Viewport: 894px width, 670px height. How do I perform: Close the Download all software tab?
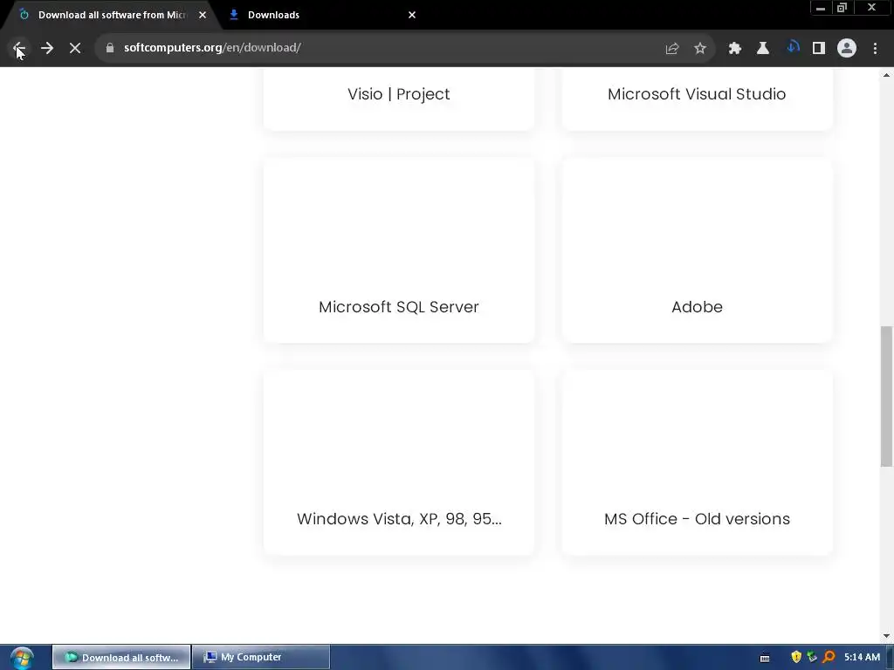pos(203,15)
